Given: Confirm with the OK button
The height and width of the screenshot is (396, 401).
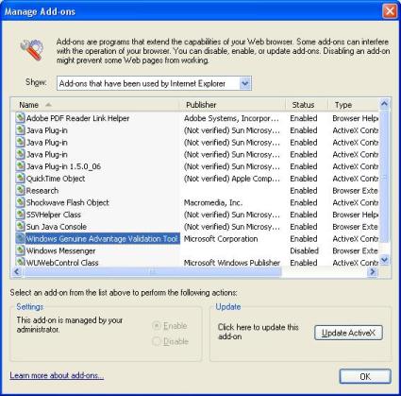Looking at the screenshot, I should pyautogui.click(x=365, y=376).
